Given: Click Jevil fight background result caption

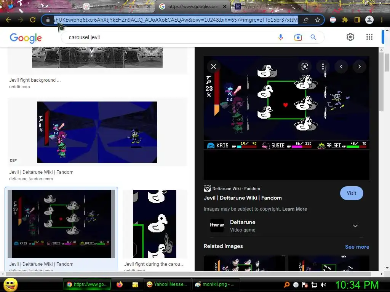Looking at the screenshot, I should 35,80.
